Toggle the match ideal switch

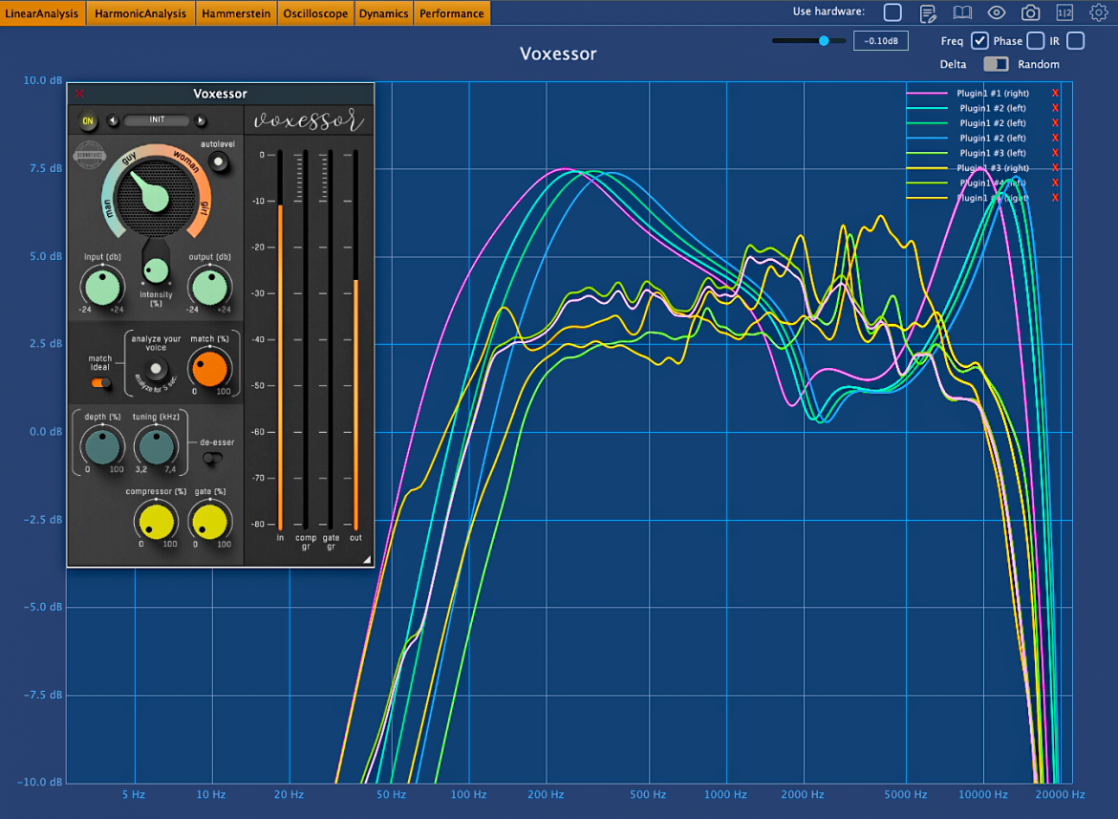pos(100,383)
